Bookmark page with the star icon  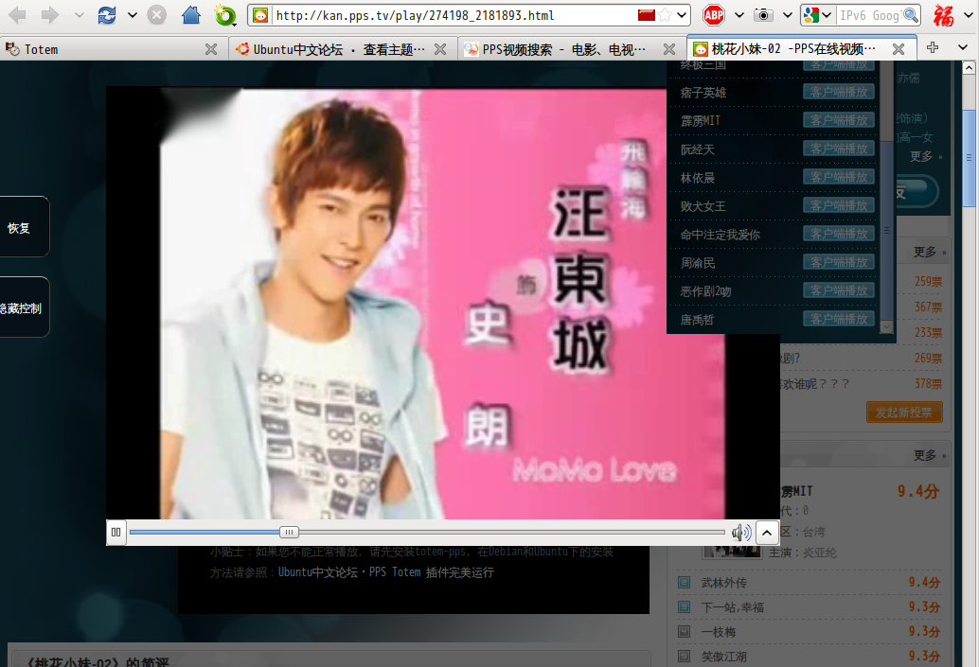click(666, 15)
